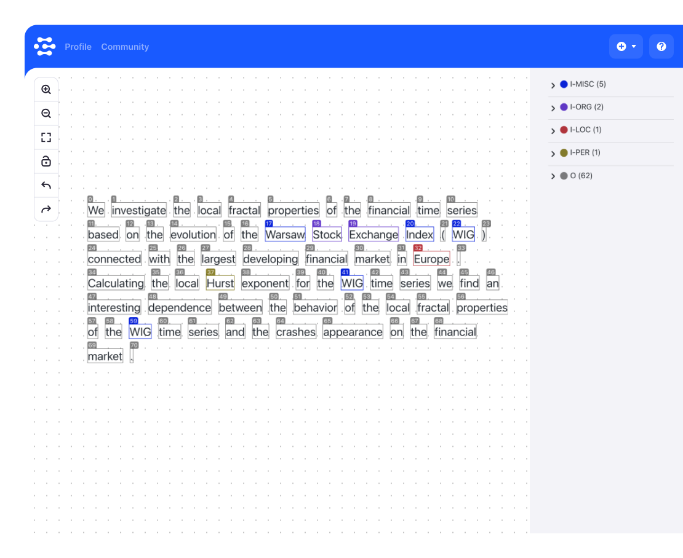Open the plus add dropdown
The image size is (683, 558).
pos(626,47)
